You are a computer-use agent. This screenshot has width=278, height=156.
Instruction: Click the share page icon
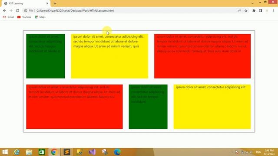tap(239, 10)
